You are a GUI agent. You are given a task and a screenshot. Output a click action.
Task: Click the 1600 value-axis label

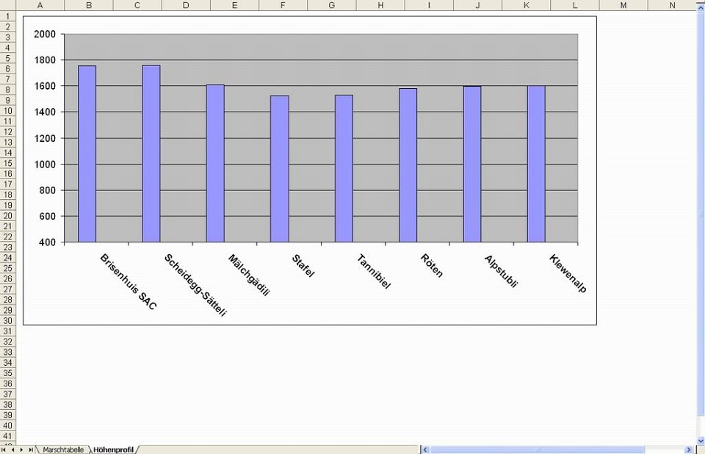(45, 86)
